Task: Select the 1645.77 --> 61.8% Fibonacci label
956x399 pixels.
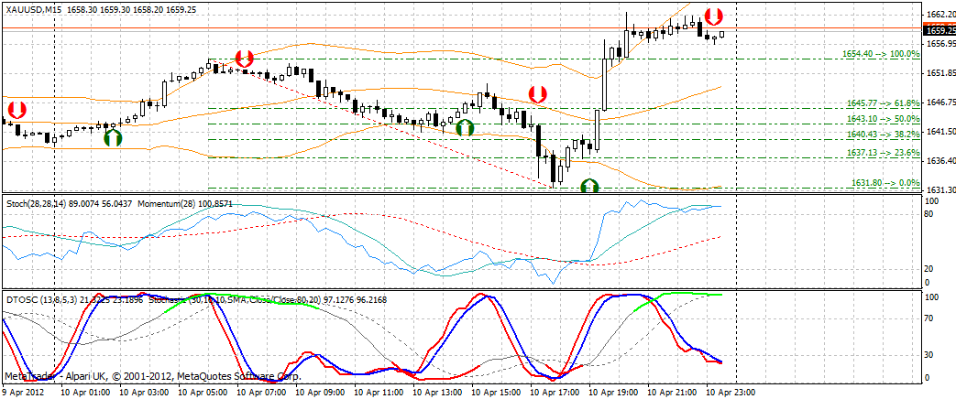Action: click(x=884, y=103)
